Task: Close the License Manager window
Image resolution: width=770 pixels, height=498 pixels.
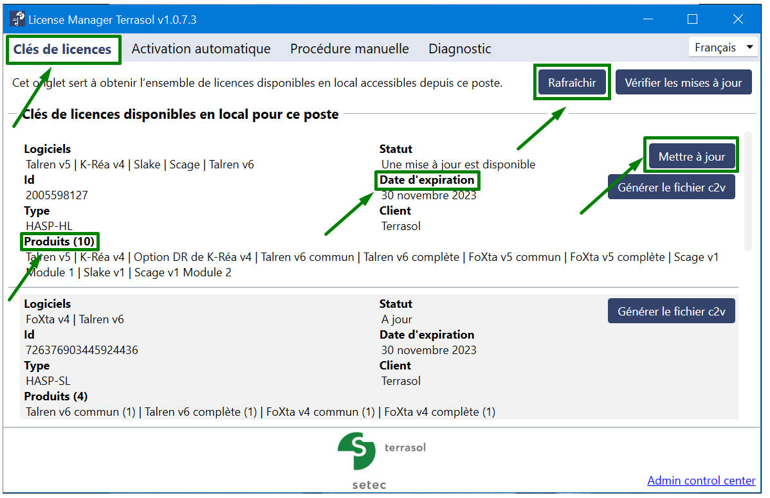Action: coord(738,19)
